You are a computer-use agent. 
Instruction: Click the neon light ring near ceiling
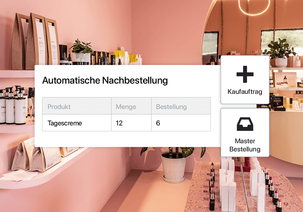(254, 7)
